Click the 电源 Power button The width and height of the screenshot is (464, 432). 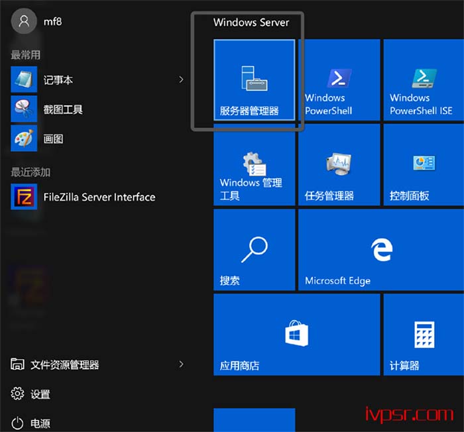[x=30, y=423]
